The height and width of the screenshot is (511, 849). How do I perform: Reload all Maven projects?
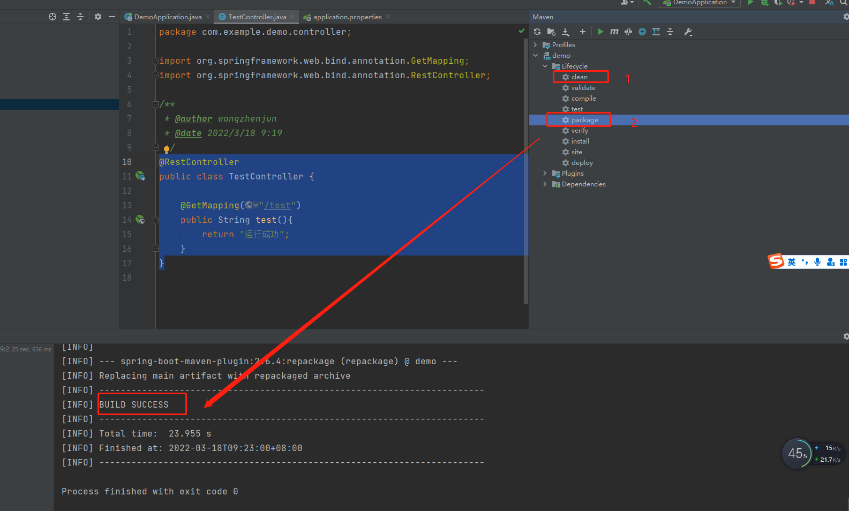point(537,32)
